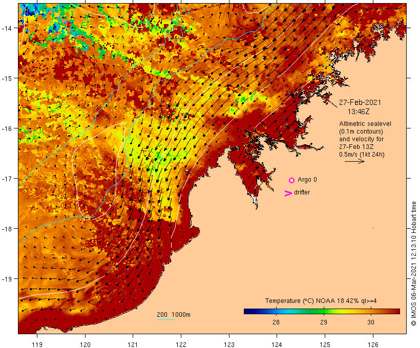Click the 125 longitude axis label

click(325, 344)
